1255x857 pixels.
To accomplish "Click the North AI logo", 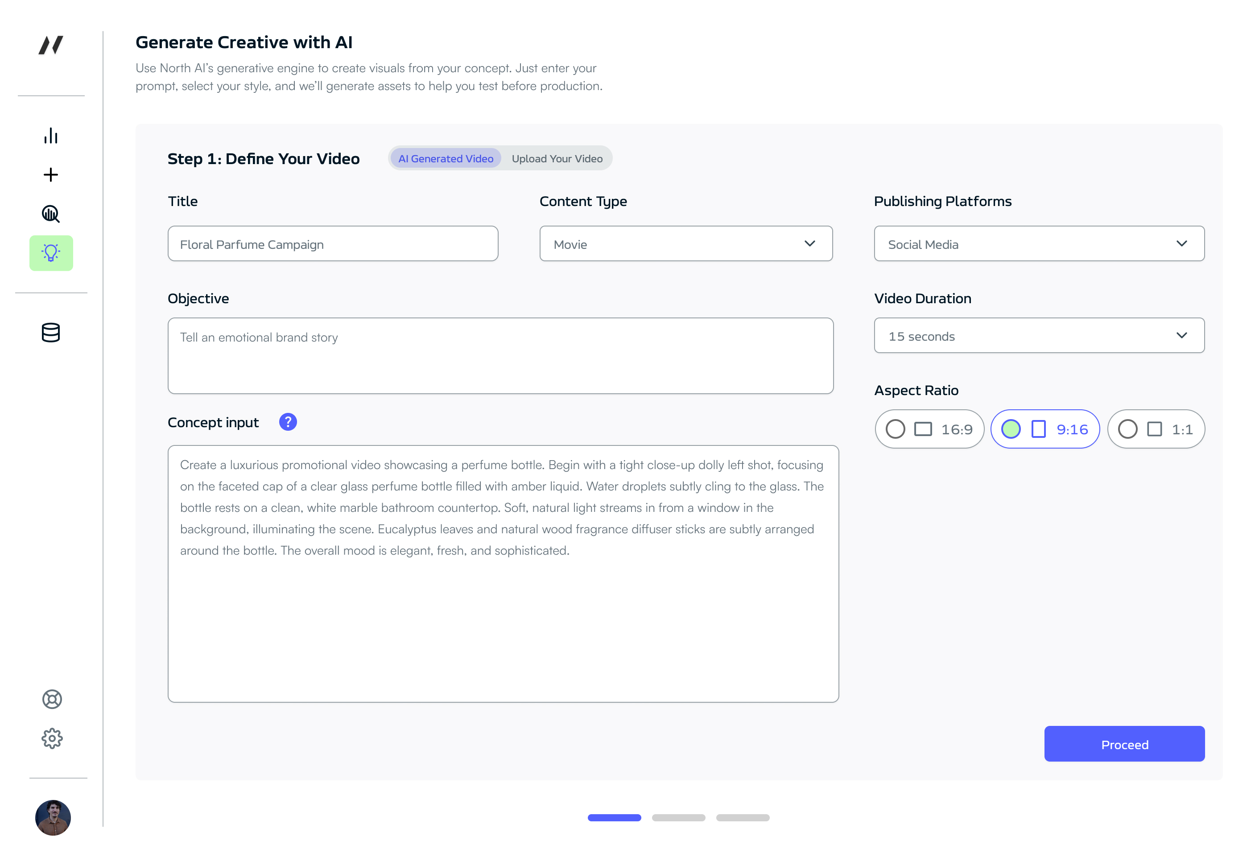I will click(51, 45).
